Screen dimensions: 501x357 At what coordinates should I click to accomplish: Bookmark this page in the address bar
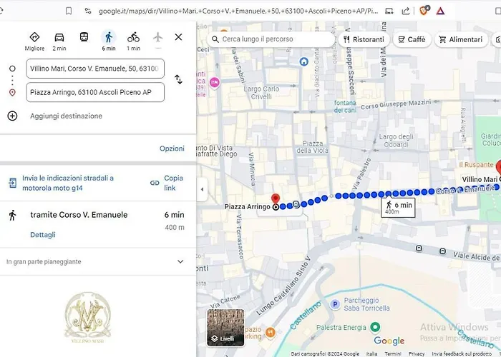pyautogui.click(x=69, y=11)
